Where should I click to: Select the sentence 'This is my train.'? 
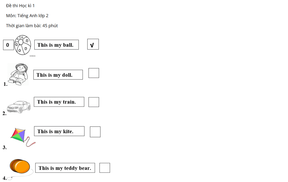pos(56,102)
